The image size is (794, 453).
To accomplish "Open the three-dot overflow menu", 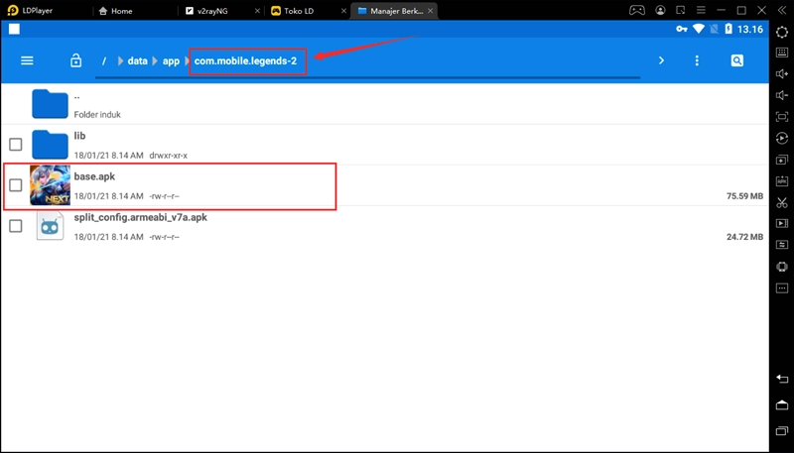I will click(697, 60).
